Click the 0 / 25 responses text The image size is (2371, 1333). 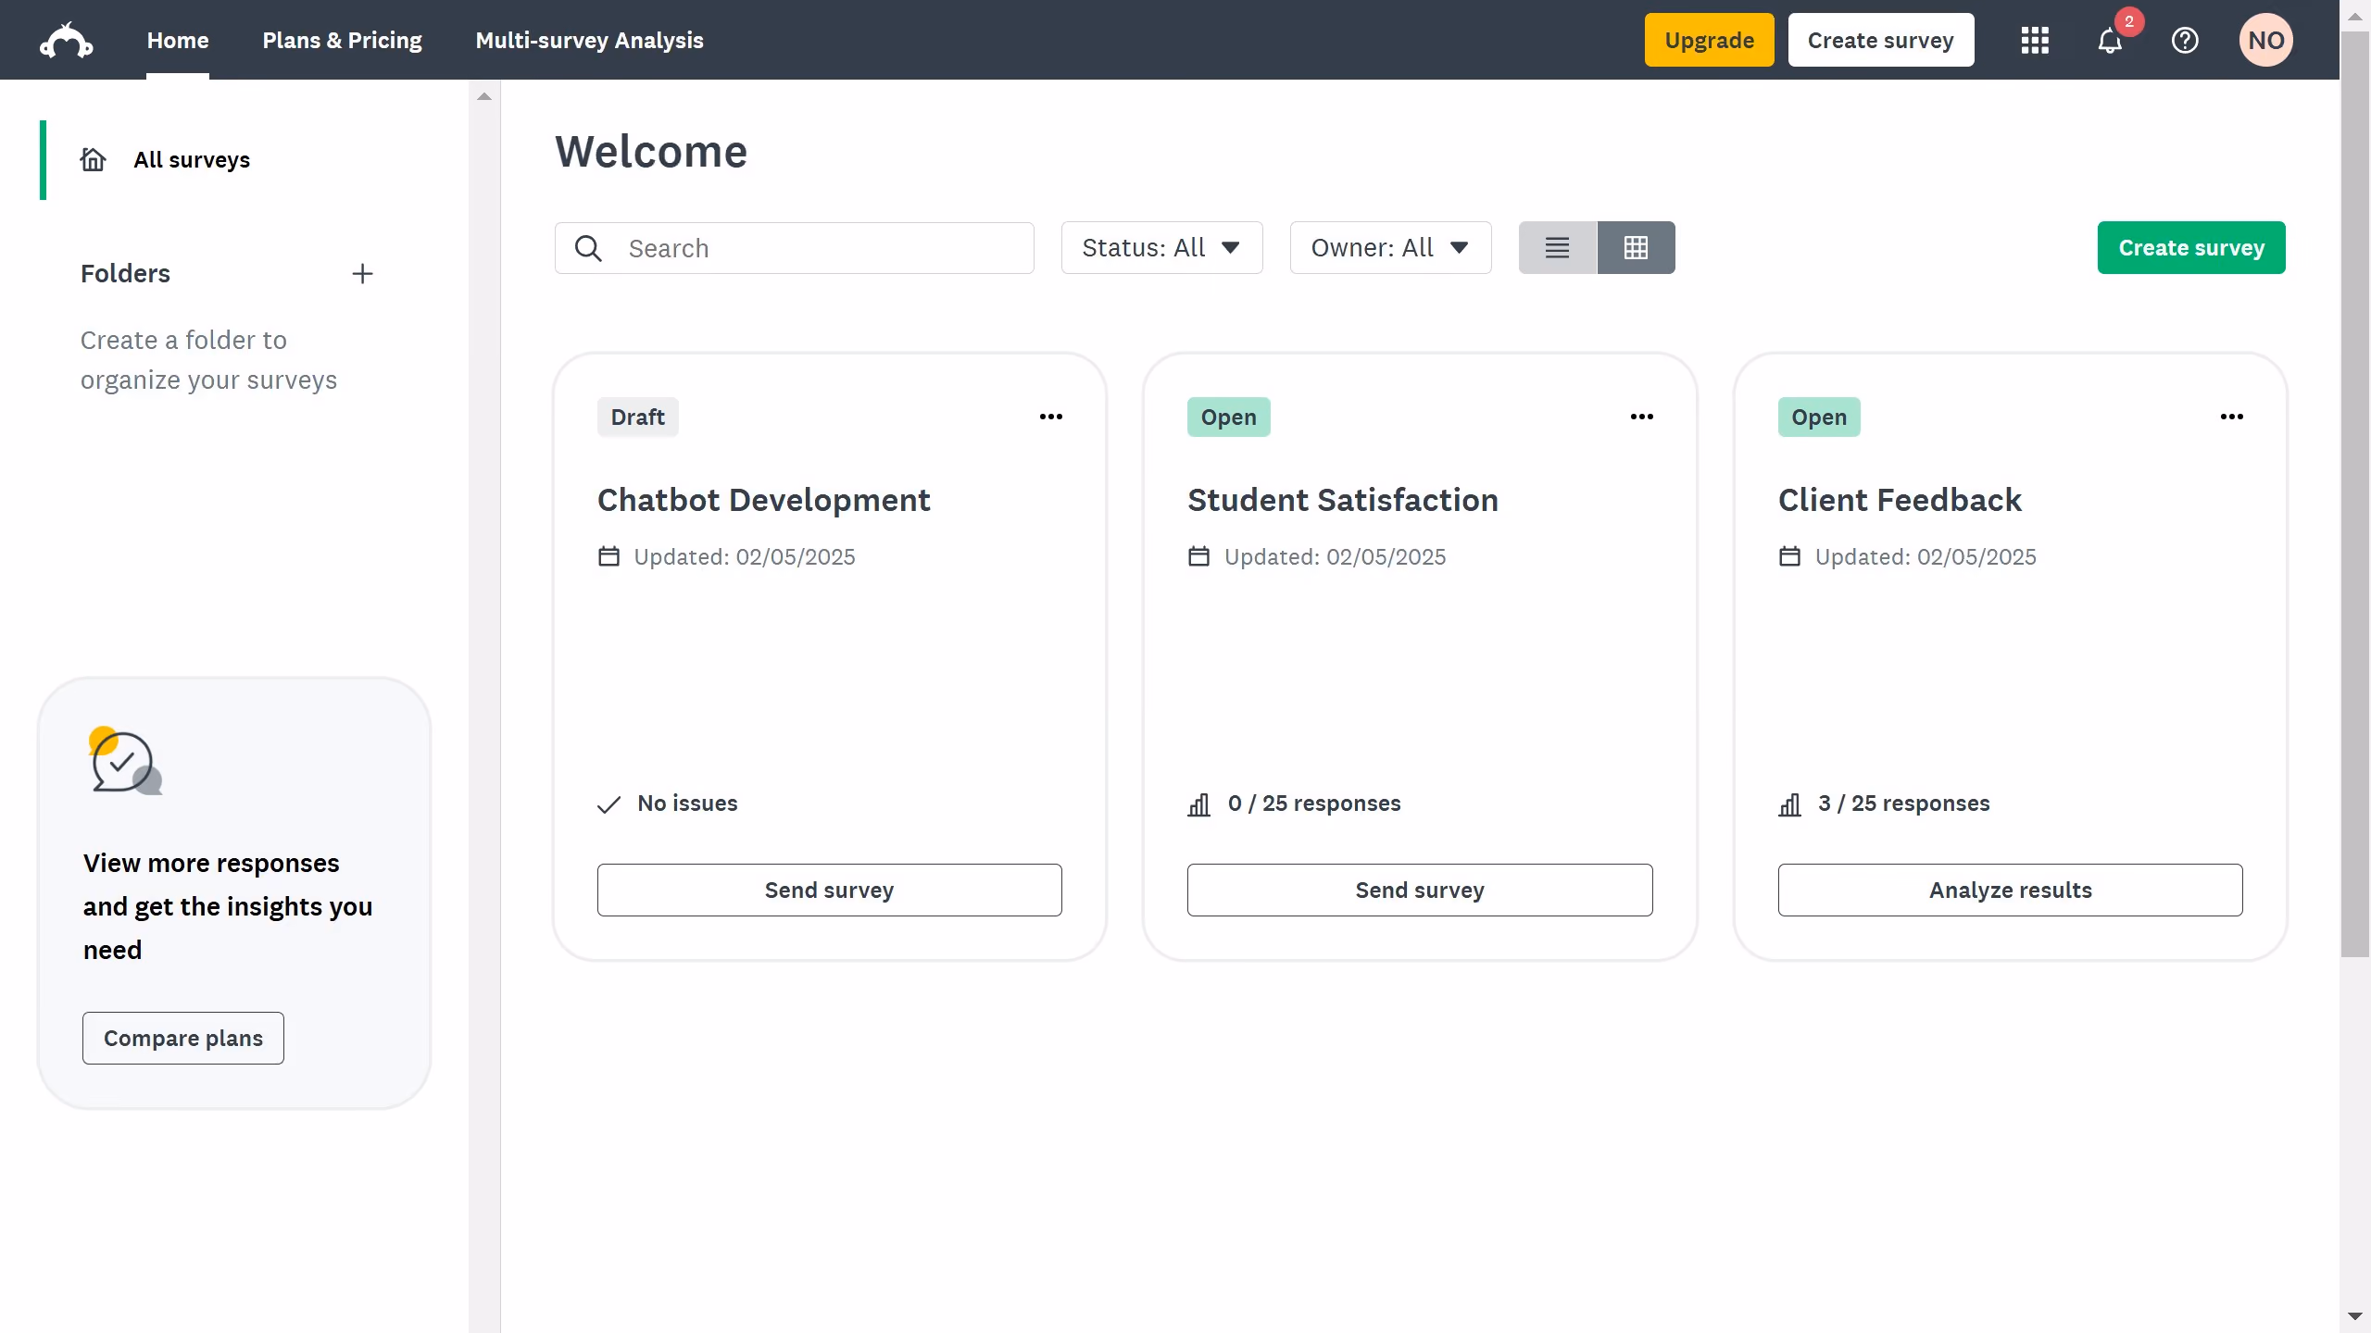pos(1314,804)
